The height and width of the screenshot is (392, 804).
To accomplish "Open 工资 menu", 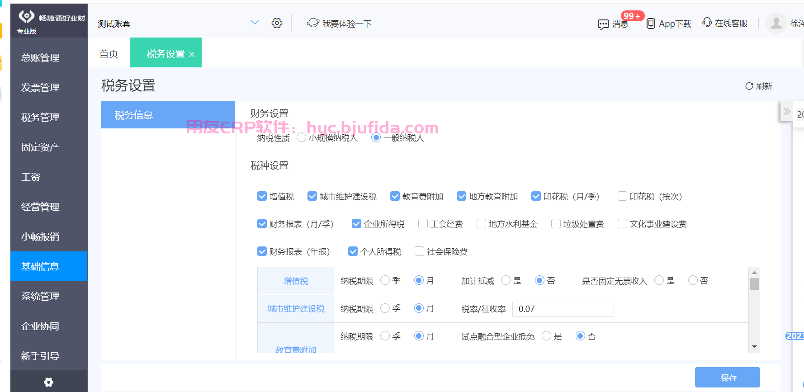I will point(49,177).
